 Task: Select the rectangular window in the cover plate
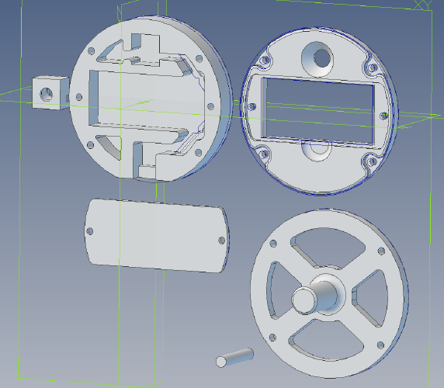[x=317, y=111]
